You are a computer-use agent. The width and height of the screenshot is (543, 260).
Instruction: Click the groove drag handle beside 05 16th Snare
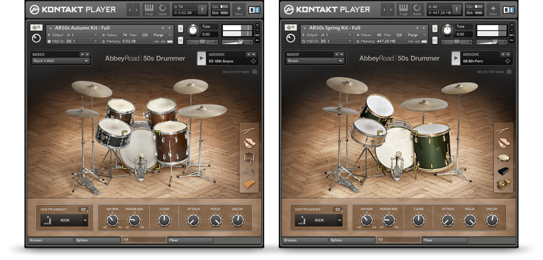(x=253, y=61)
